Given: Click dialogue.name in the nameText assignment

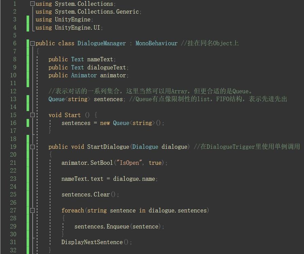Looking at the screenshot, I should click(134, 178).
